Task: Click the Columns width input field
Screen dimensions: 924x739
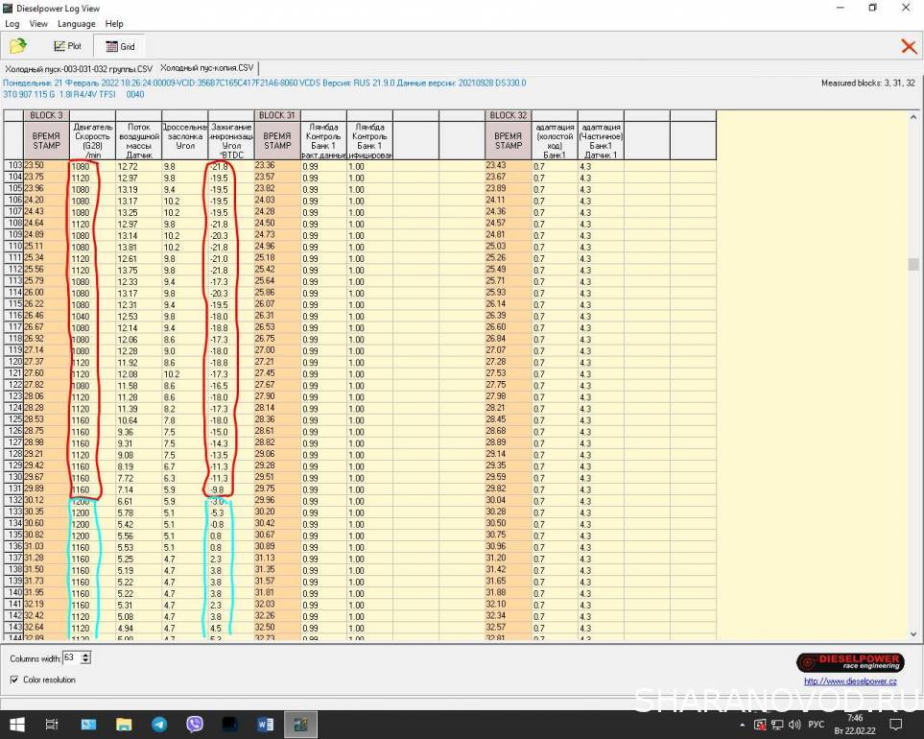Action: click(x=71, y=658)
